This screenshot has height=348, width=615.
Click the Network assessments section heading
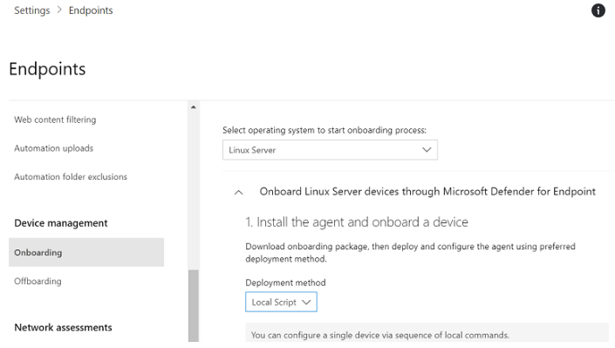pos(63,328)
